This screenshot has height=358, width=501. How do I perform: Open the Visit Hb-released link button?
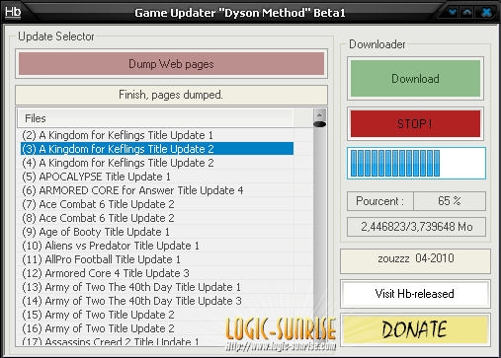point(415,294)
